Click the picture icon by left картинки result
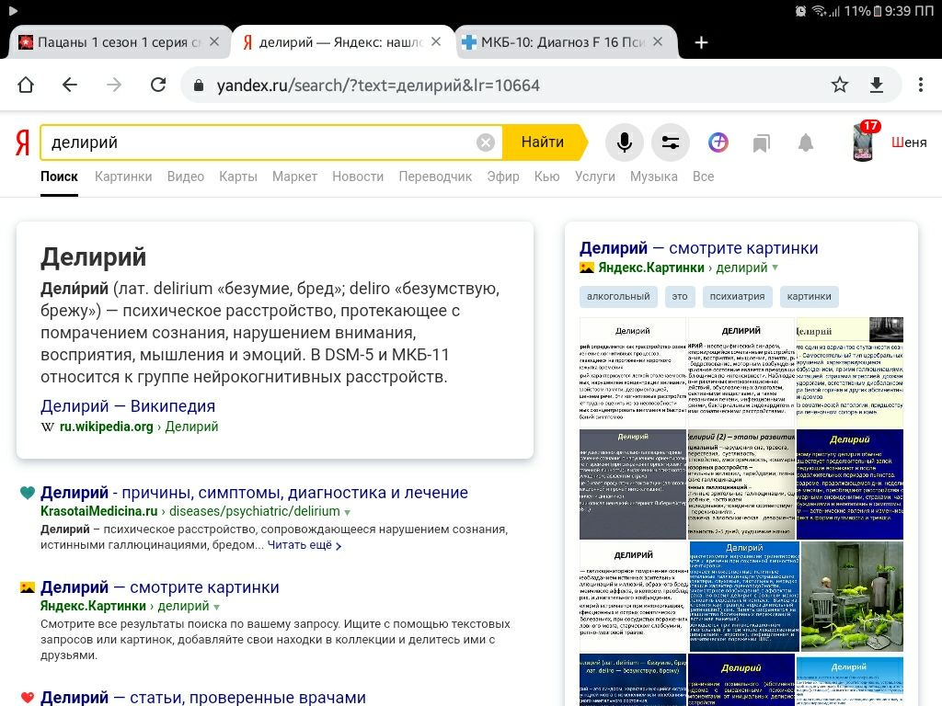942x706 pixels. tap(27, 587)
